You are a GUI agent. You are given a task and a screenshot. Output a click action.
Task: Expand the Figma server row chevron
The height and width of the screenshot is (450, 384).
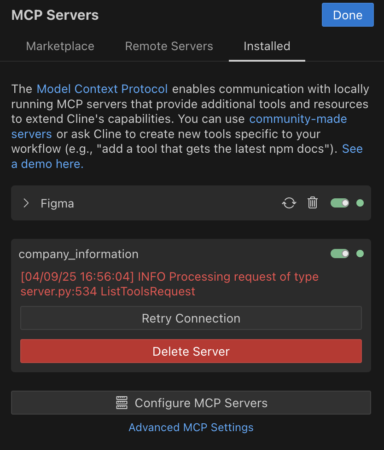[x=26, y=203]
